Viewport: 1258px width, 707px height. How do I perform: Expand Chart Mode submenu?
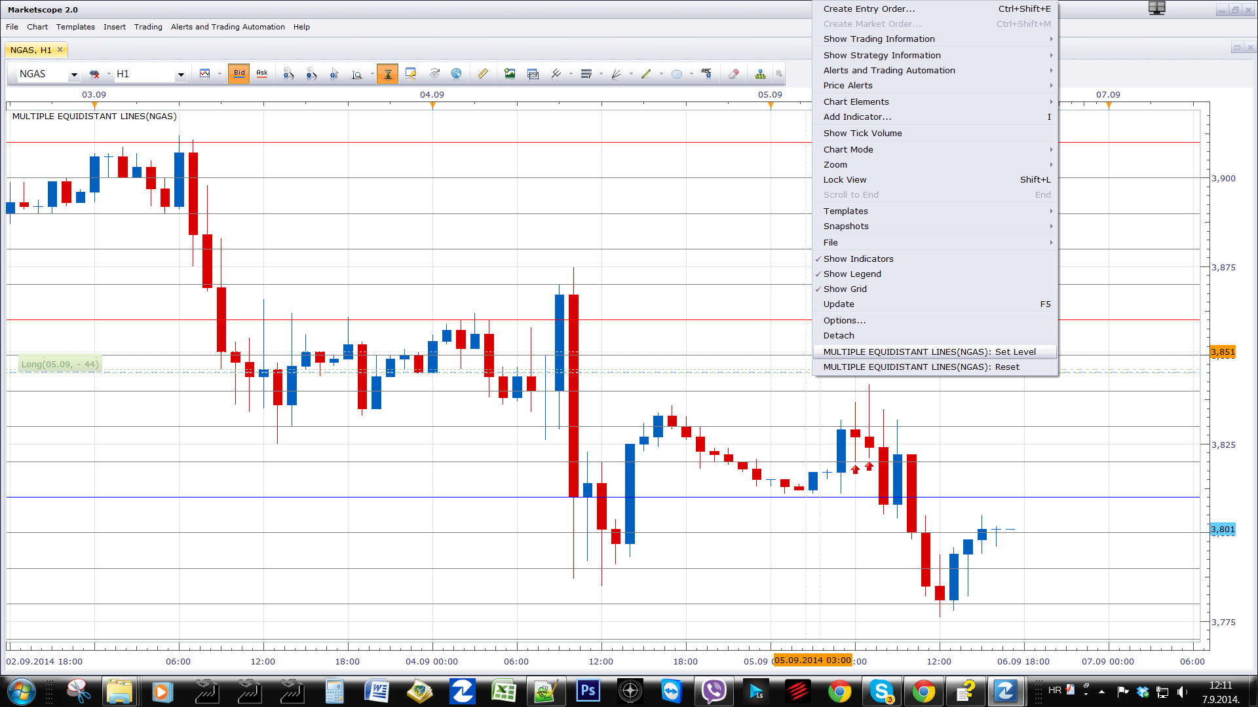pyautogui.click(x=935, y=150)
